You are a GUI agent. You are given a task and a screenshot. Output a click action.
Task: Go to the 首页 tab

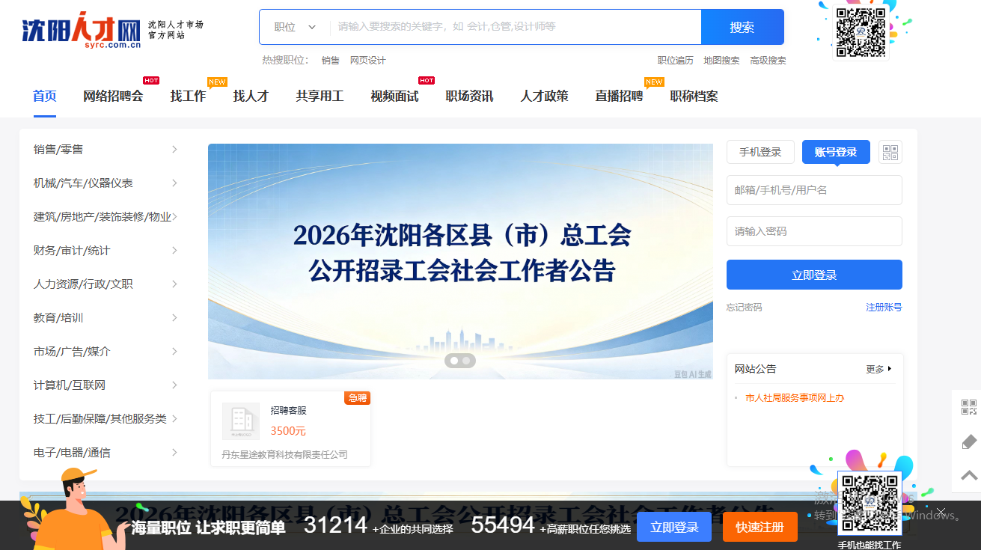pyautogui.click(x=45, y=96)
